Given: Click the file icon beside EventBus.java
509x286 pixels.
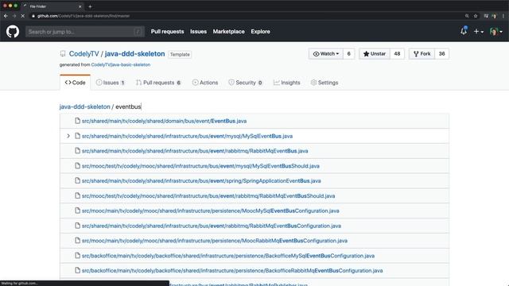Looking at the screenshot, I should 77,121.
